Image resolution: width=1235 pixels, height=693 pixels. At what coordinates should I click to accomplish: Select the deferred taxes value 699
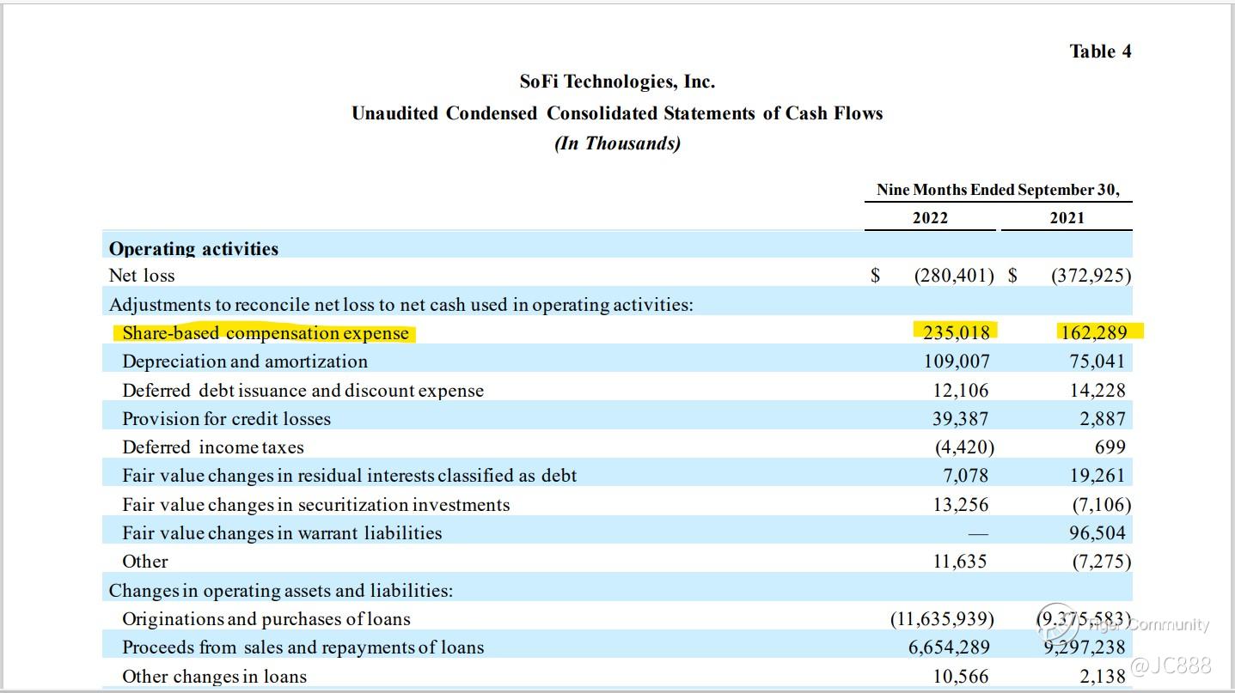[x=1110, y=447]
